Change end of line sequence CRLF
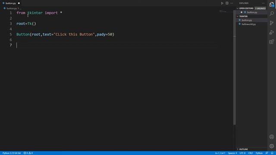This screenshot has width=276, height=155. coord(250,153)
